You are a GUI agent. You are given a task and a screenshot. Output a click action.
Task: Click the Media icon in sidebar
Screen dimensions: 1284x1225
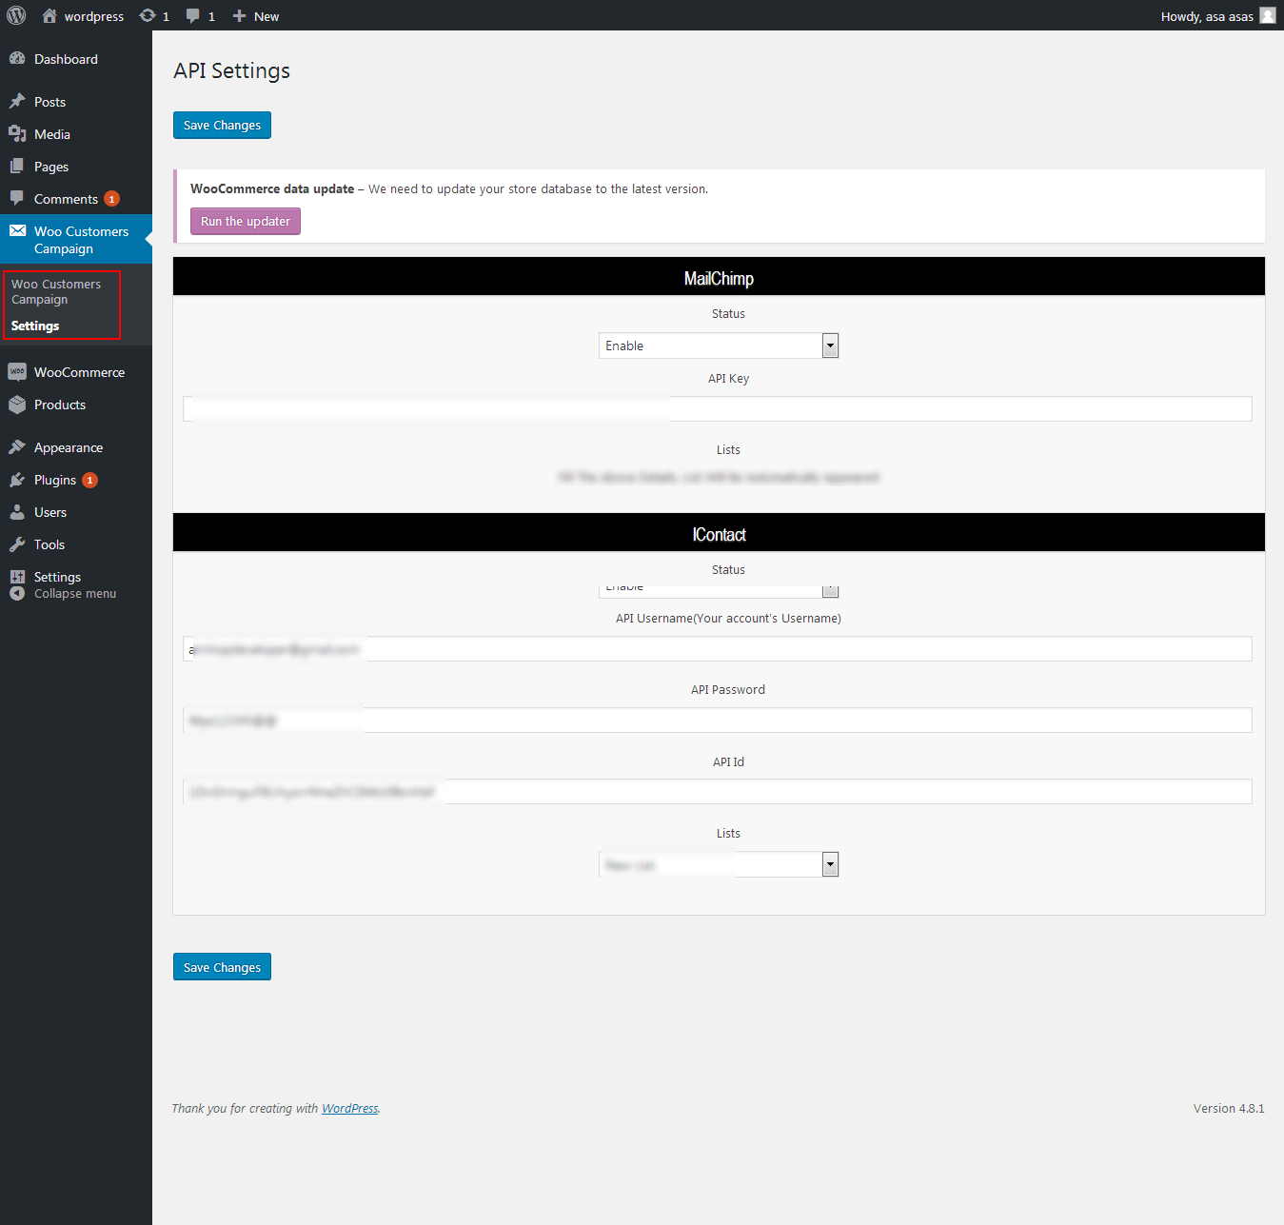tap(17, 133)
